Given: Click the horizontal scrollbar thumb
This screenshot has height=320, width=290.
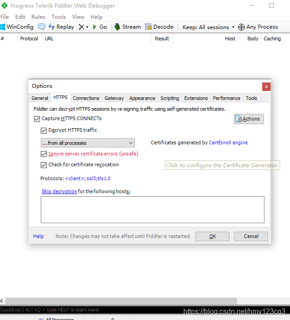Looking at the screenshot, I should (121, 301).
